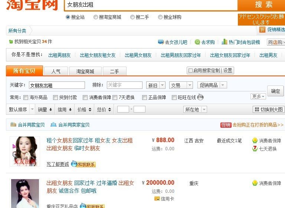Screen dimensions: 285x208
Task: Check the 海外商品 checkbox
Action: pyautogui.click(x=26, y=98)
